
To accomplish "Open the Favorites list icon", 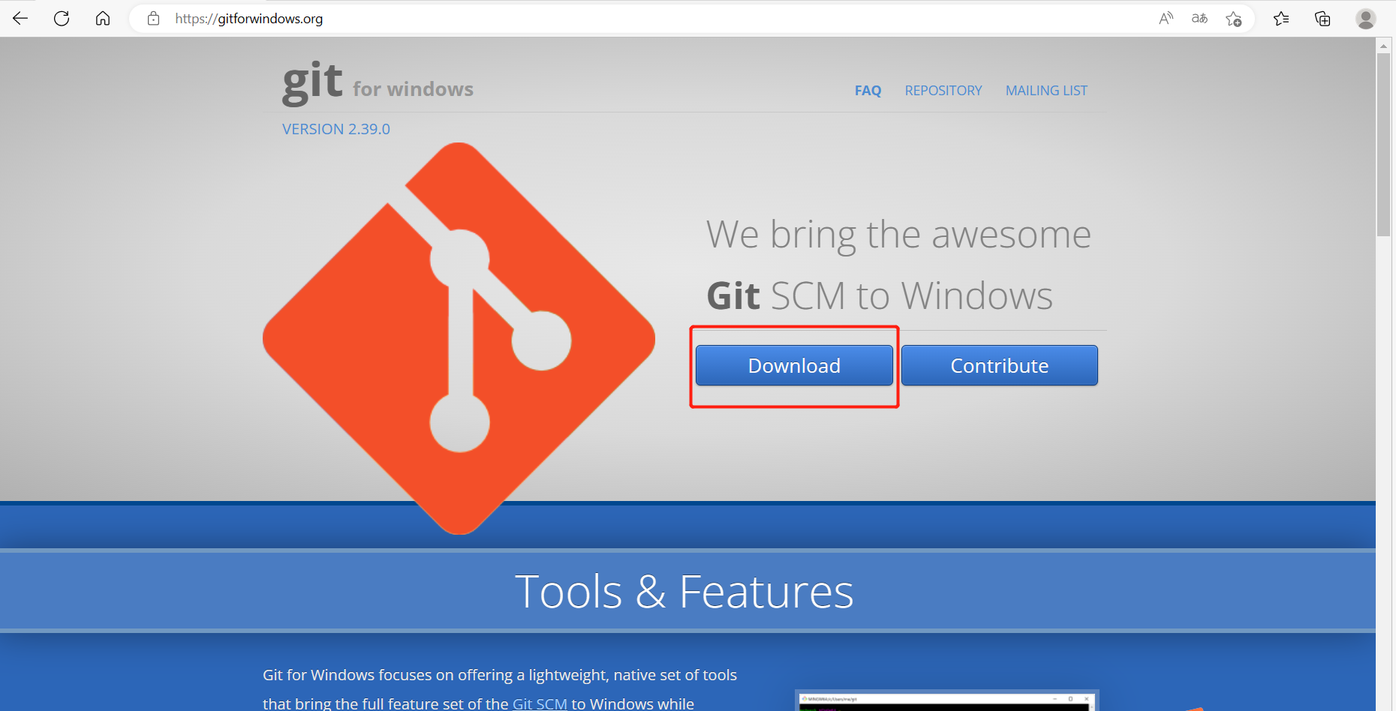I will tap(1281, 18).
